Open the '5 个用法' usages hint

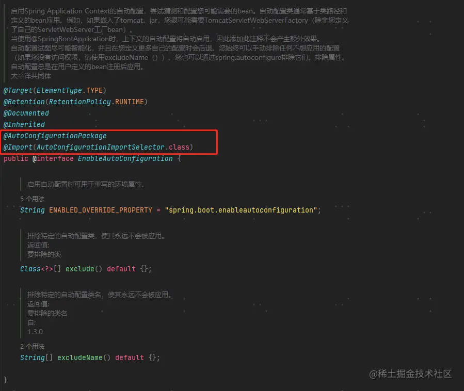(x=32, y=199)
